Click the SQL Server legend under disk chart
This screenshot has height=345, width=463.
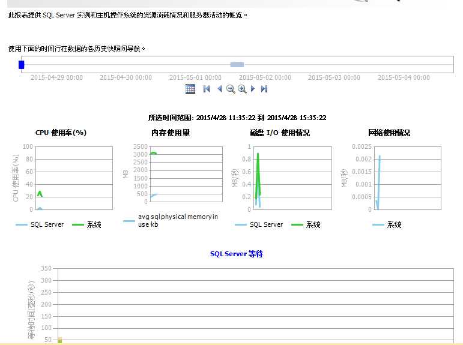tap(259, 224)
